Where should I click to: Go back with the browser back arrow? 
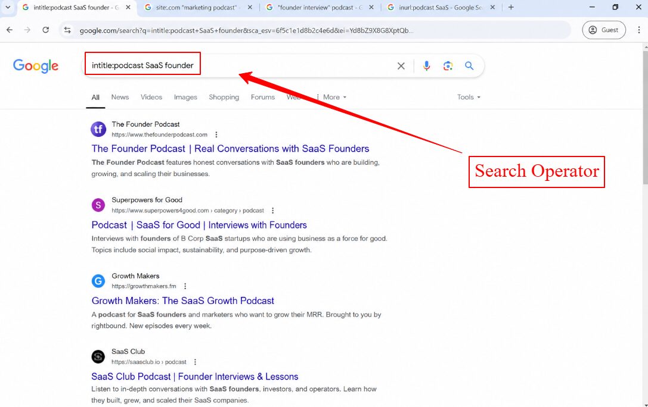pyautogui.click(x=10, y=30)
